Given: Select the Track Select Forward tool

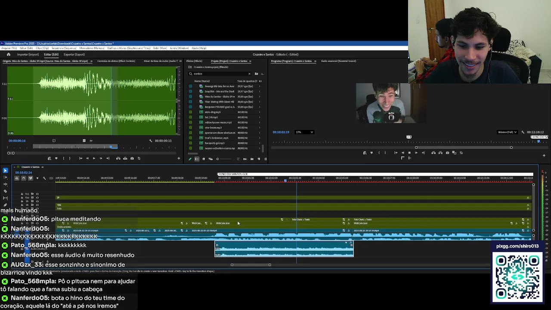Looking at the screenshot, I should 5,177.
